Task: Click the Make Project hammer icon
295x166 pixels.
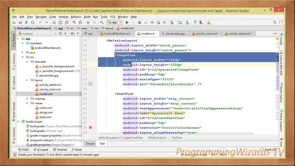Action: pos(102,23)
